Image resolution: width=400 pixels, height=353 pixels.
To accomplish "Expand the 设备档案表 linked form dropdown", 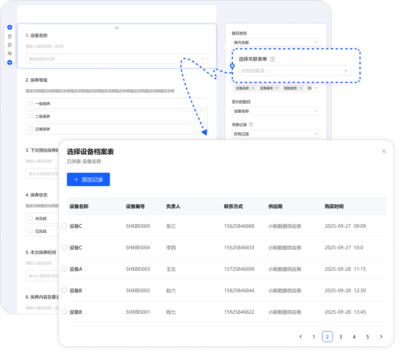I will pyautogui.click(x=295, y=71).
